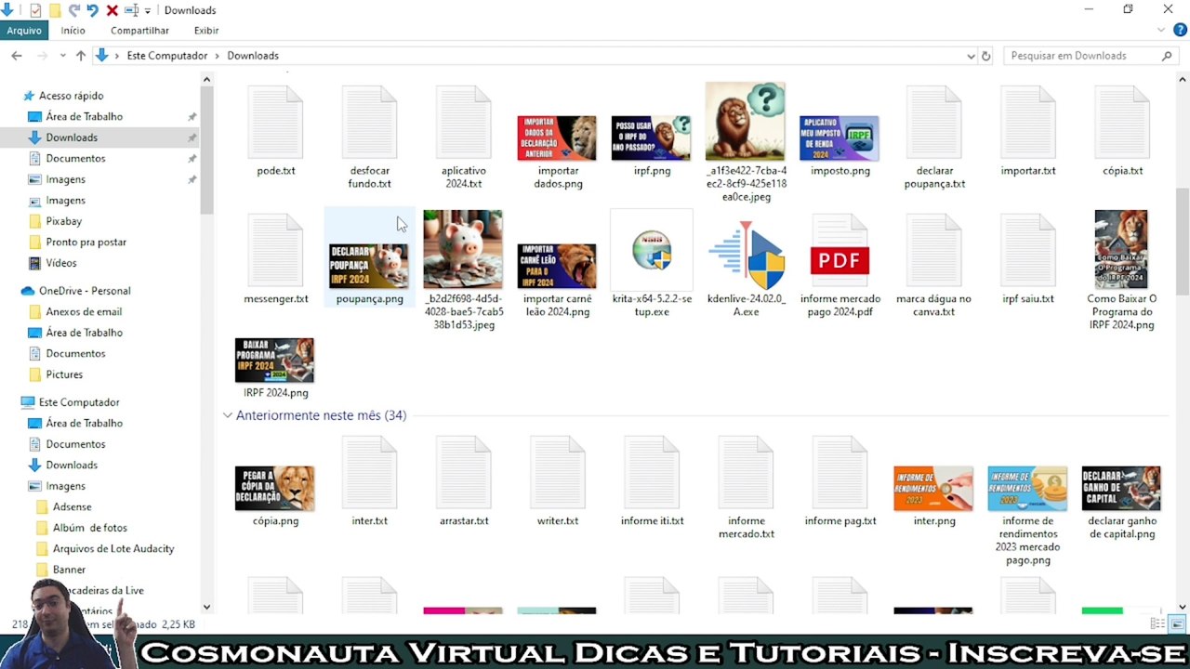1190x669 pixels.
Task: Select the cópia.txt file icon
Action: coord(1122,123)
